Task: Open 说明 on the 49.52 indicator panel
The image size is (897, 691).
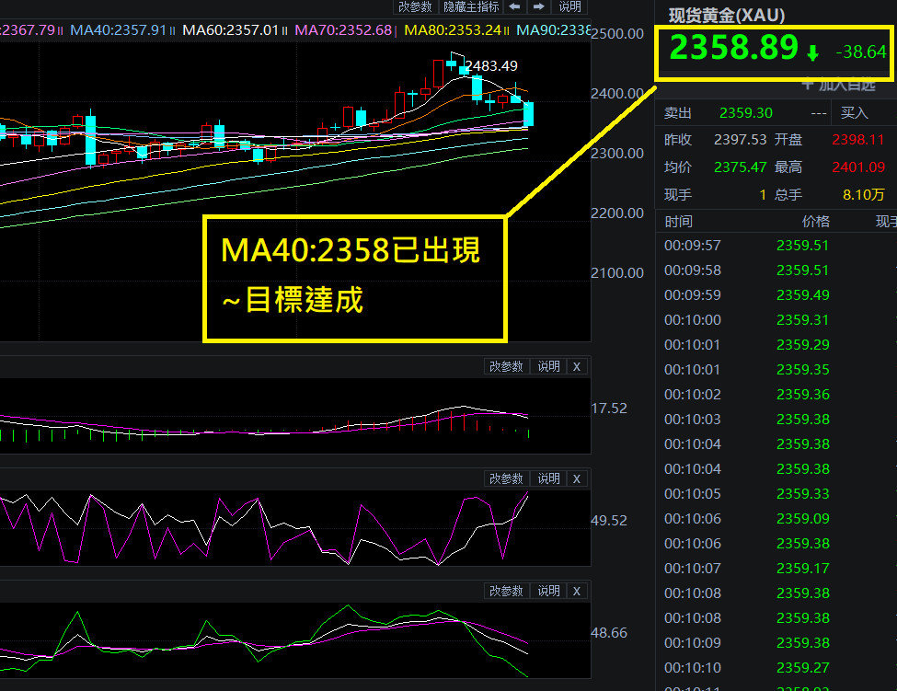Action: 548,478
